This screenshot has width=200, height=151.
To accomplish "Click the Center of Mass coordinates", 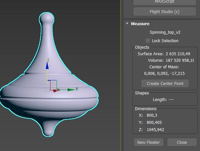I will (164, 74).
